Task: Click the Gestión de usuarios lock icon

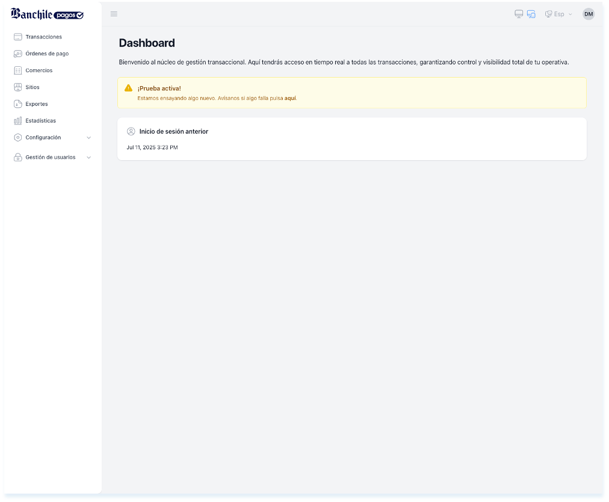Action: click(18, 157)
